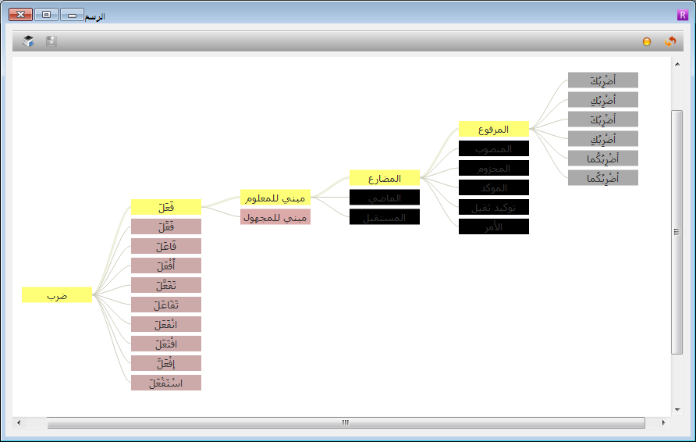This screenshot has height=442, width=696.
Task: Pick the yellow المرفوع node
Action: pos(494,130)
